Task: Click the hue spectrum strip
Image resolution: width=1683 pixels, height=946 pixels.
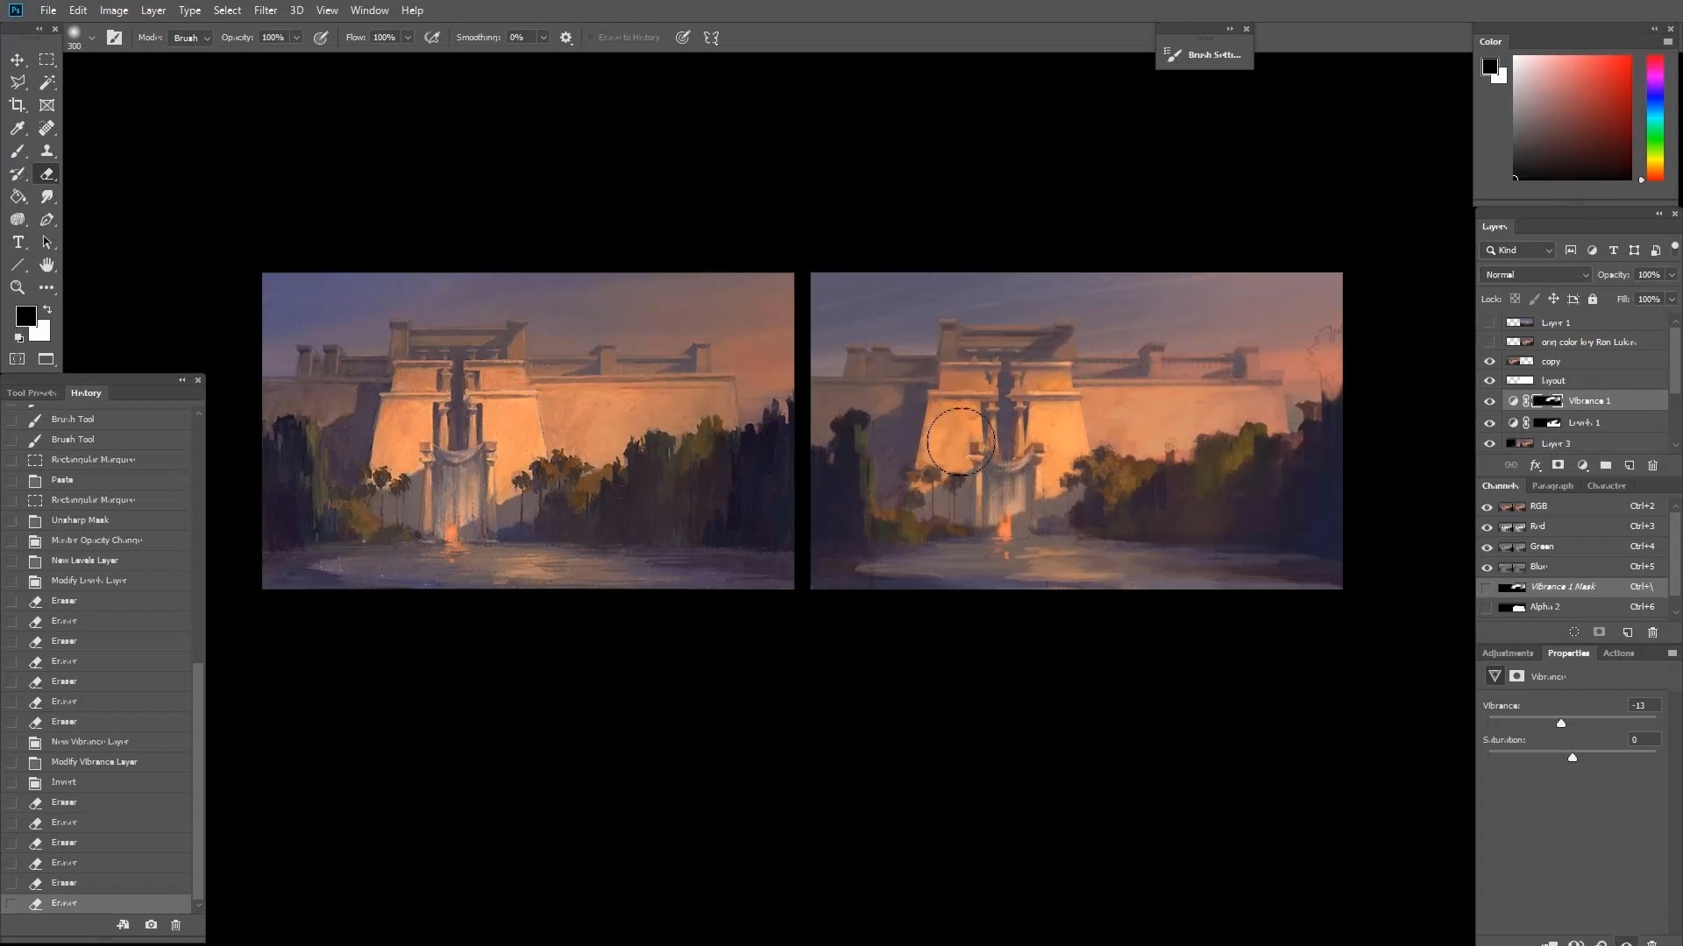Action: click(x=1655, y=117)
